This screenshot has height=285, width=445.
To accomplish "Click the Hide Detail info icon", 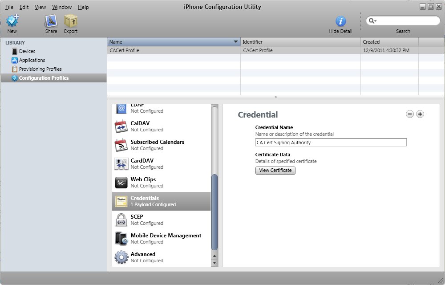I will point(340,21).
